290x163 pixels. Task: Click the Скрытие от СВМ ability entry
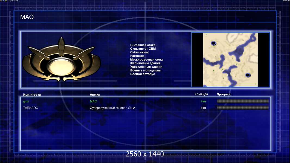tap(143, 49)
